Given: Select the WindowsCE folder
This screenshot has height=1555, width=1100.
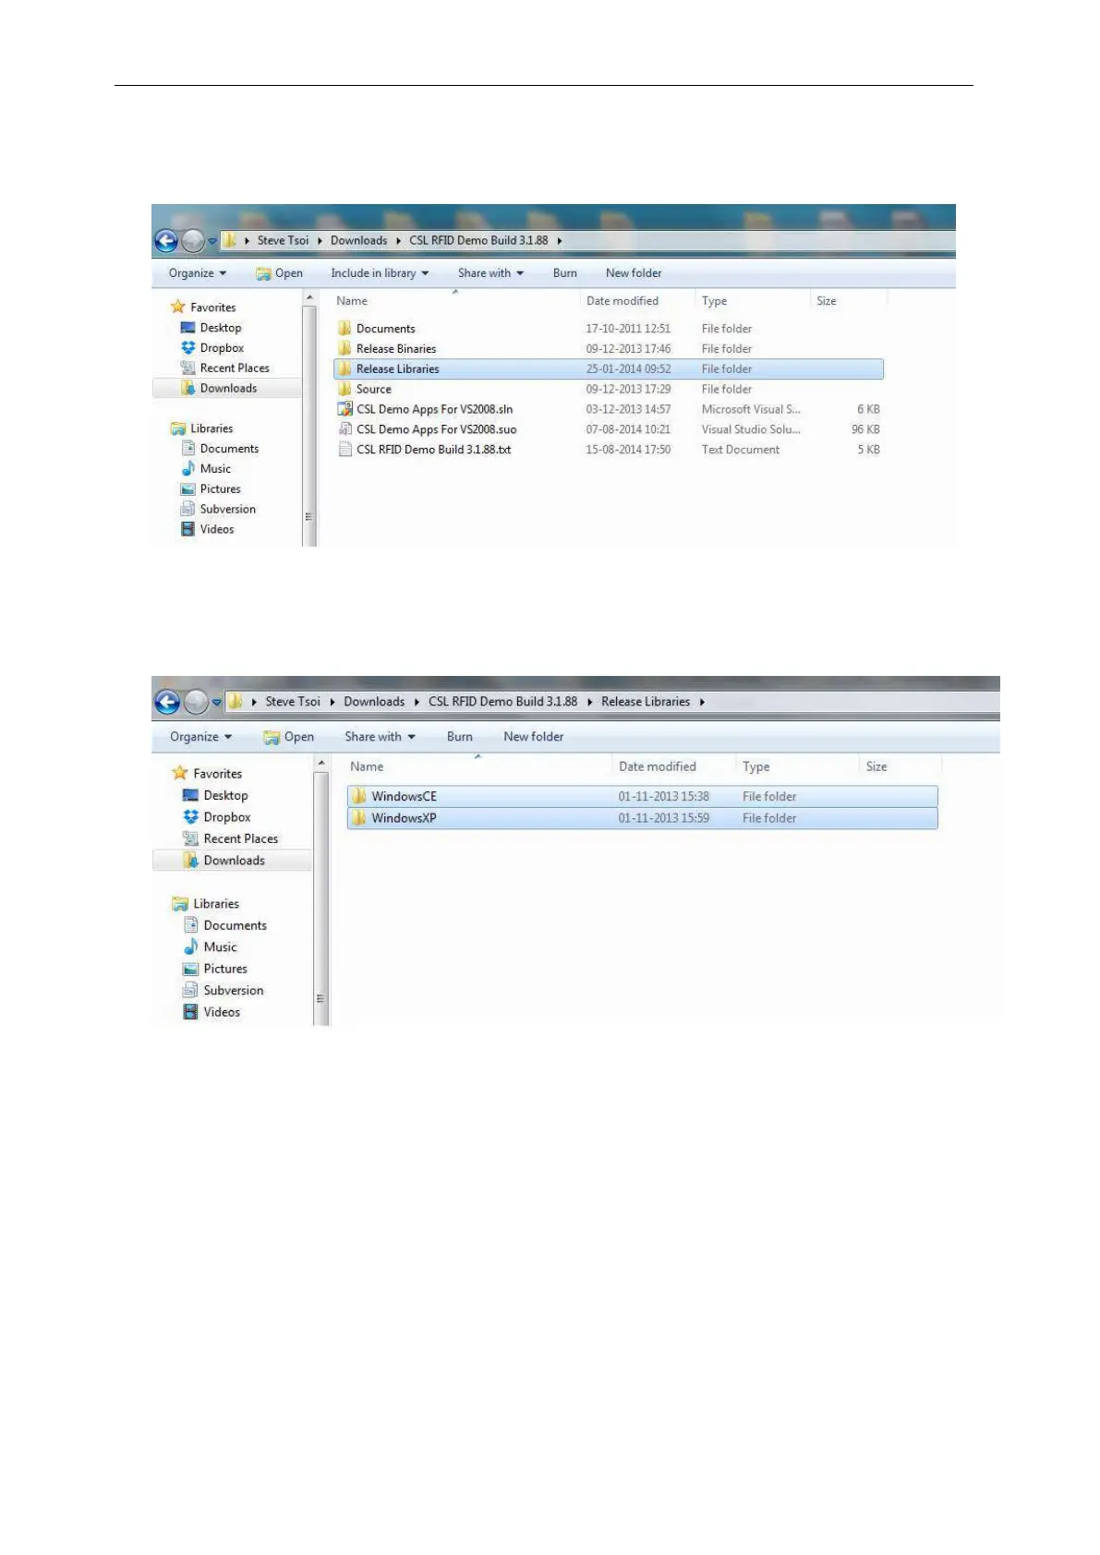Looking at the screenshot, I should [x=643, y=797].
